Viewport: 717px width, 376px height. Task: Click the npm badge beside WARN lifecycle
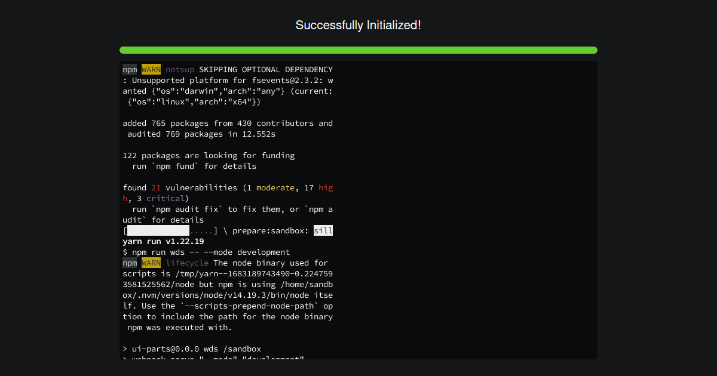[x=130, y=263]
